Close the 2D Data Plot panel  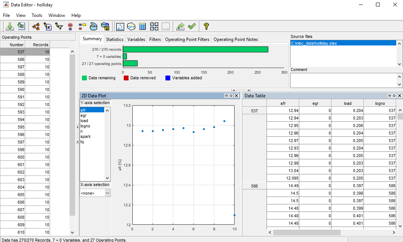[236, 95]
